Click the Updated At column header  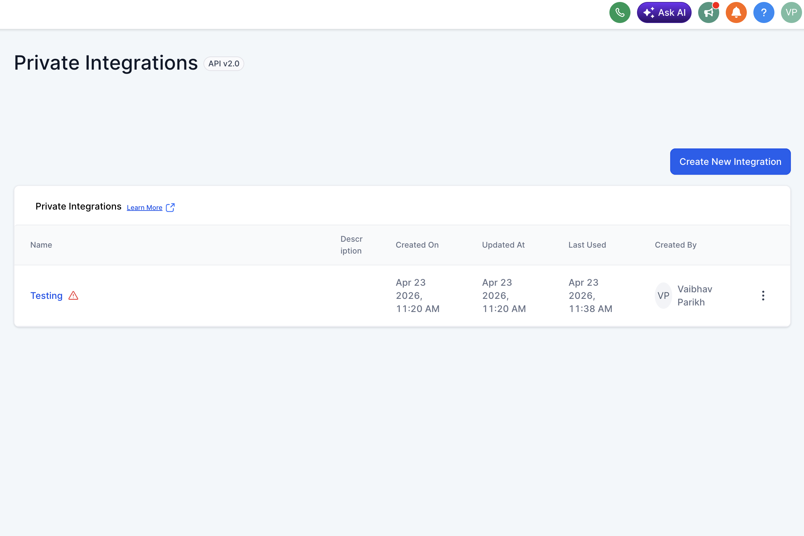click(x=503, y=245)
